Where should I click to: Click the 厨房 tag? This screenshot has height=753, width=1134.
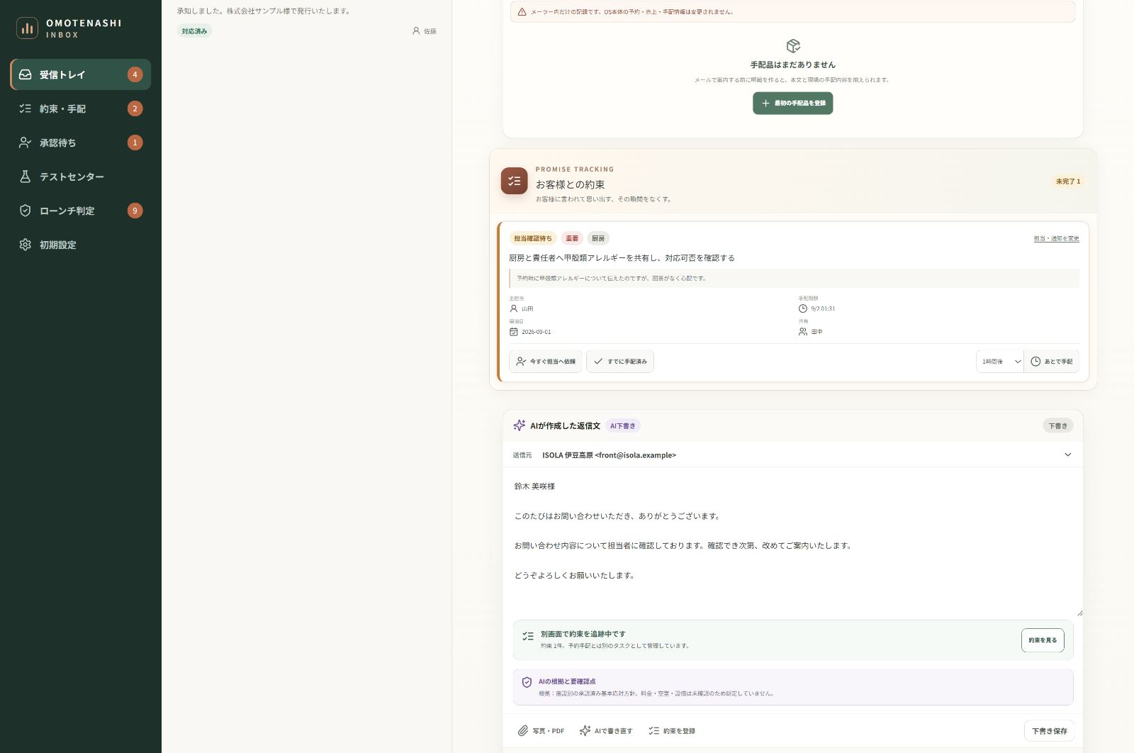[x=598, y=238]
